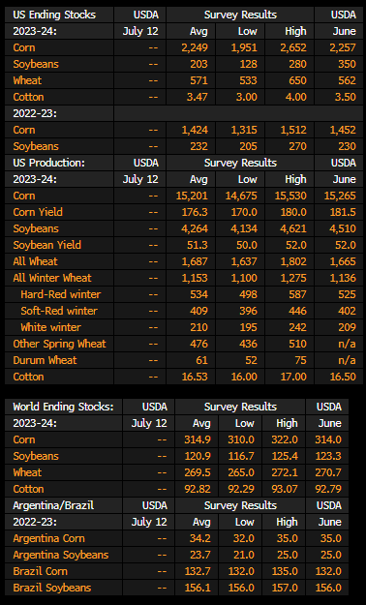
Task: Select white winter high value 242
Action: click(297, 327)
